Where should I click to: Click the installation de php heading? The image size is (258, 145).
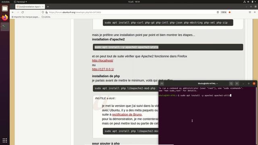pyautogui.click(x=106, y=76)
